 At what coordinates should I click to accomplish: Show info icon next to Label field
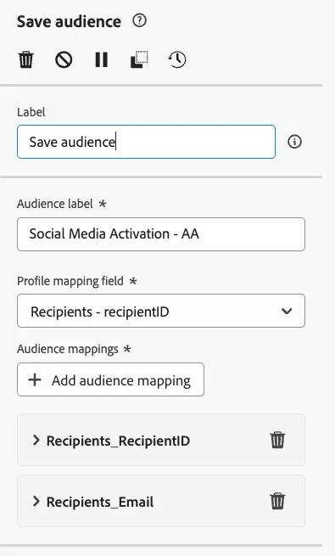(x=294, y=142)
